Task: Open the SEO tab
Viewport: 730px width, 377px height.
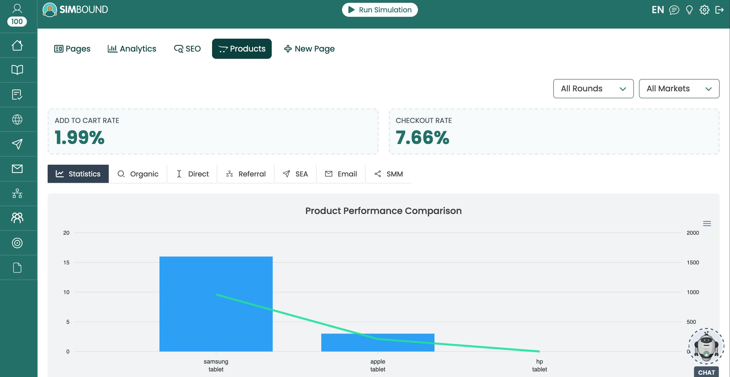Action: [x=187, y=49]
